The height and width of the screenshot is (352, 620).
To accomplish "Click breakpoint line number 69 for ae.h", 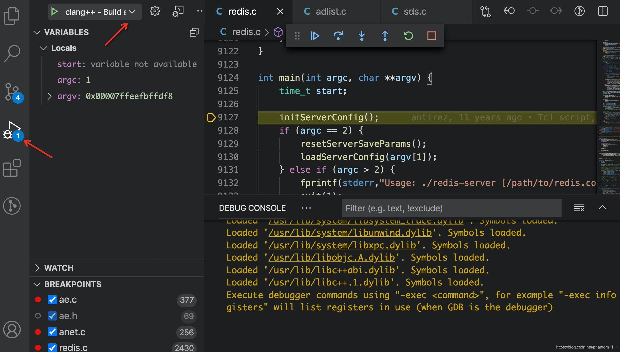I will [189, 316].
